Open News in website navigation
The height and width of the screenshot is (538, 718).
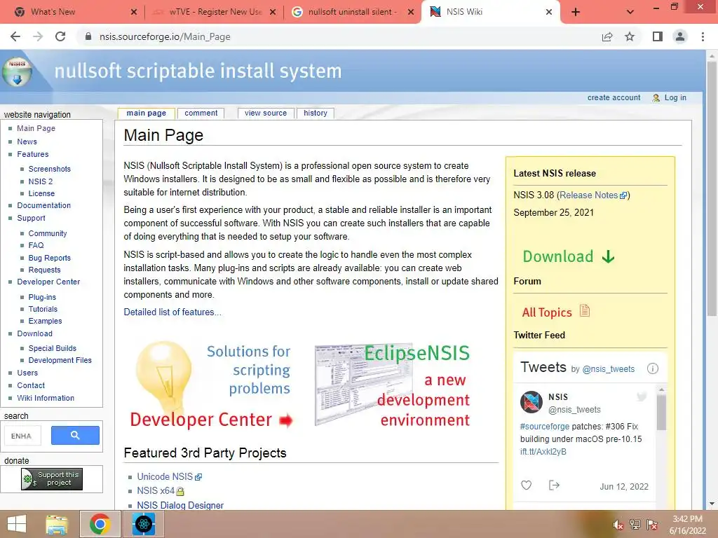pyautogui.click(x=27, y=142)
